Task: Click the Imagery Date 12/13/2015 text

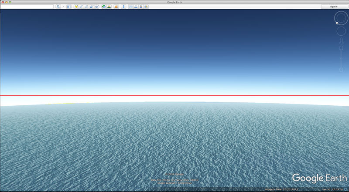Action: click(281, 189)
